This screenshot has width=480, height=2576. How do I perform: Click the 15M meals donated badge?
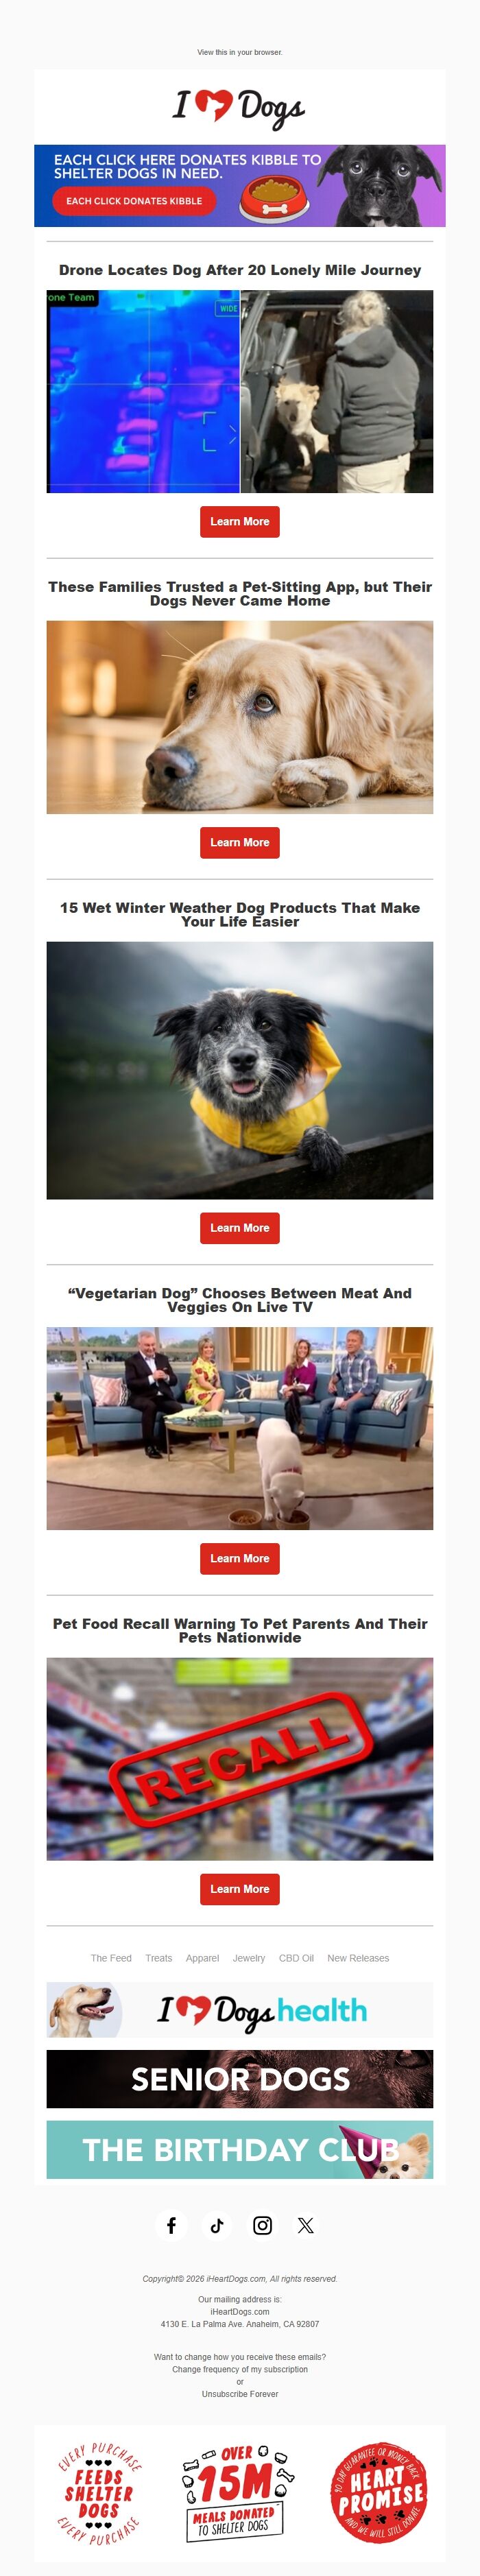pyautogui.click(x=239, y=2494)
